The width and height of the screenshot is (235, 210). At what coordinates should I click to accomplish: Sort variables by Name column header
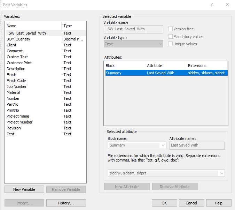coord(33,26)
